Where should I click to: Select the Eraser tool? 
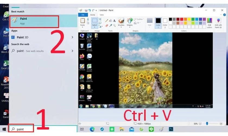pos(107,26)
